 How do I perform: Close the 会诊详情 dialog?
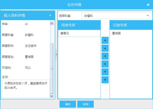tap(148, 5)
